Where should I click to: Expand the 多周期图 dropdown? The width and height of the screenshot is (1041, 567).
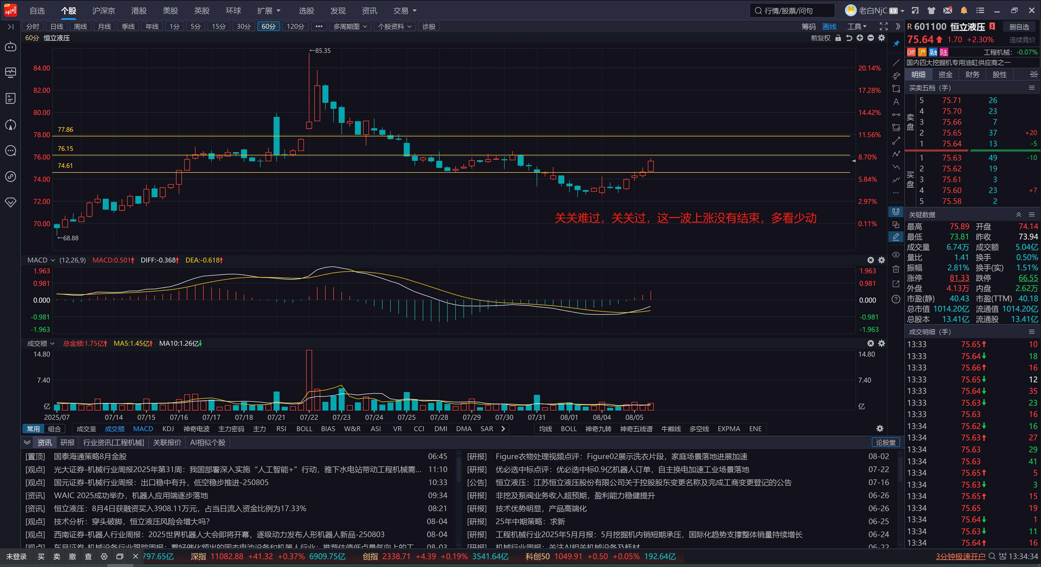click(350, 27)
